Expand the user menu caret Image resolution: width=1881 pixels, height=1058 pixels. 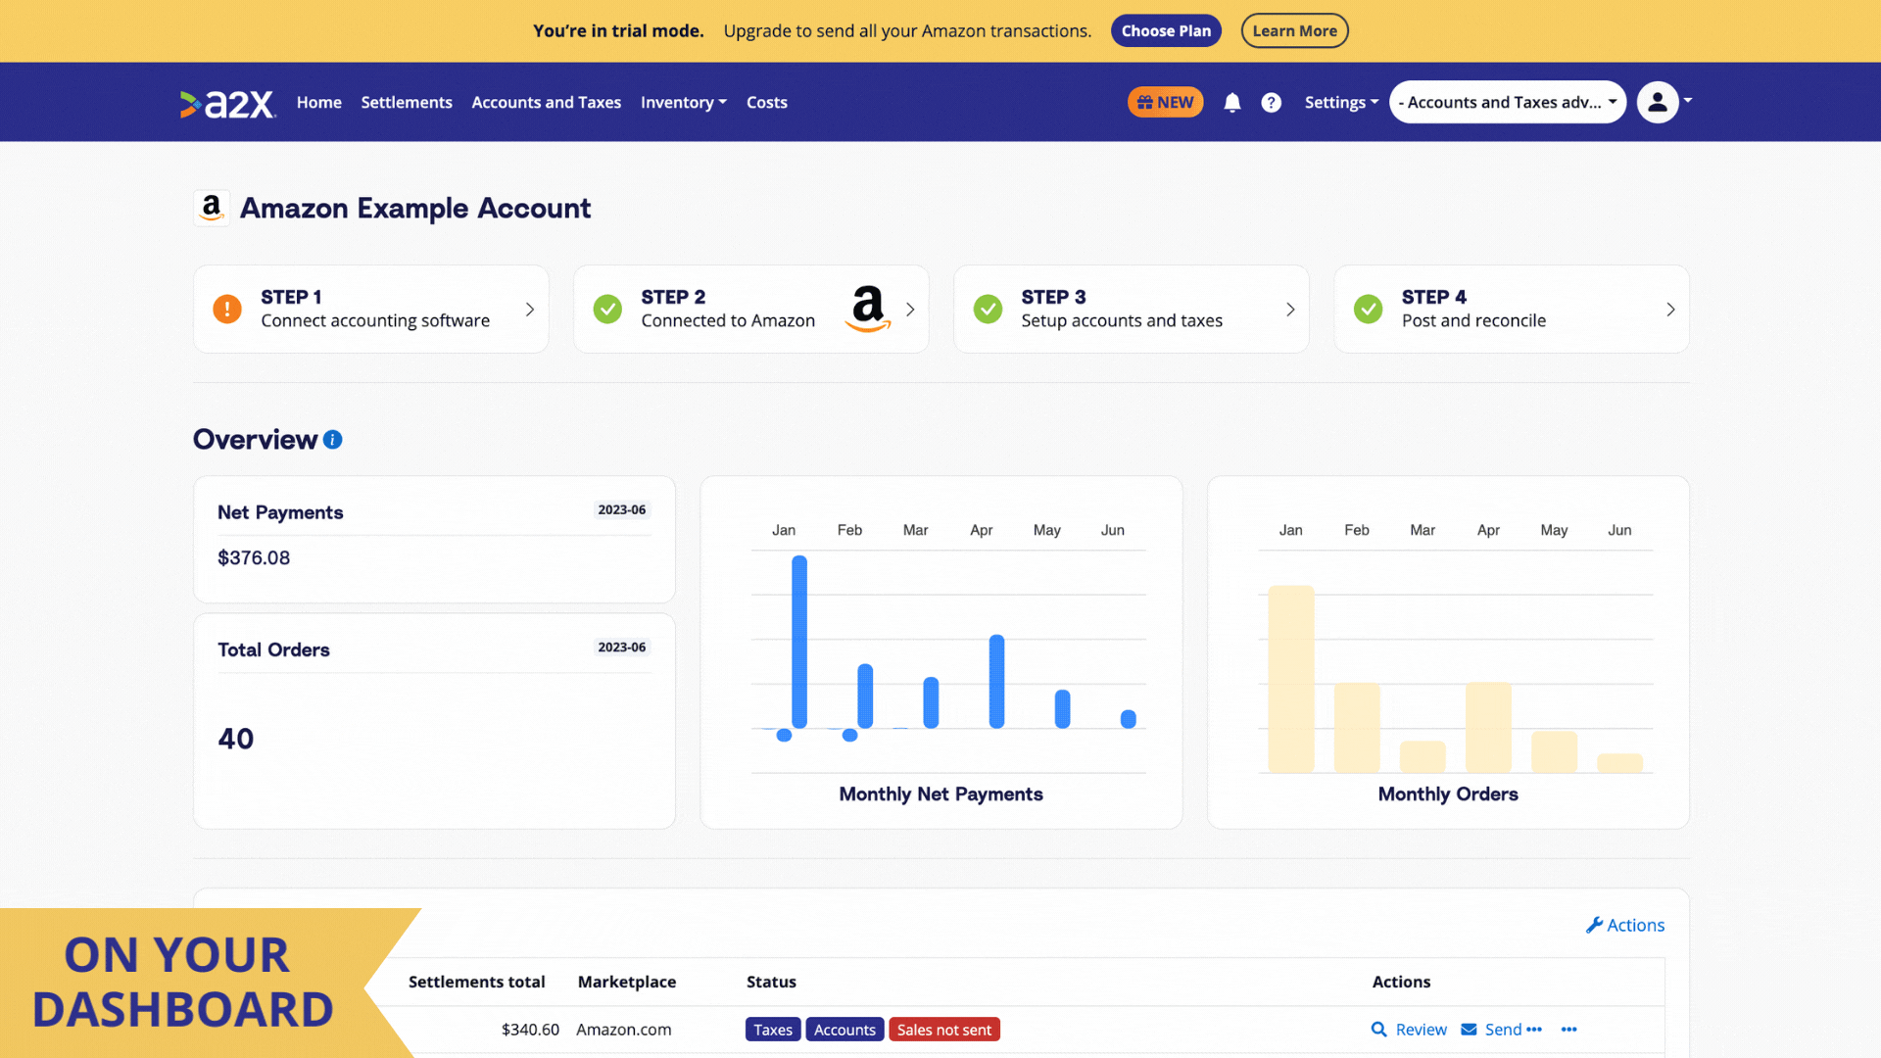coord(1688,101)
